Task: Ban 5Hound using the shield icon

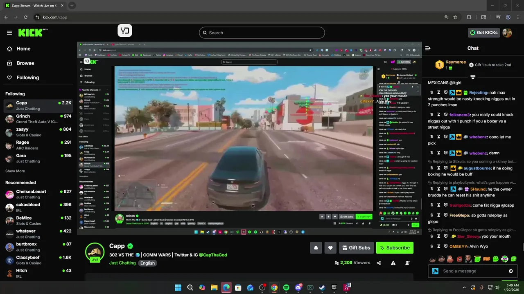Action: pyautogui.click(x=446, y=189)
